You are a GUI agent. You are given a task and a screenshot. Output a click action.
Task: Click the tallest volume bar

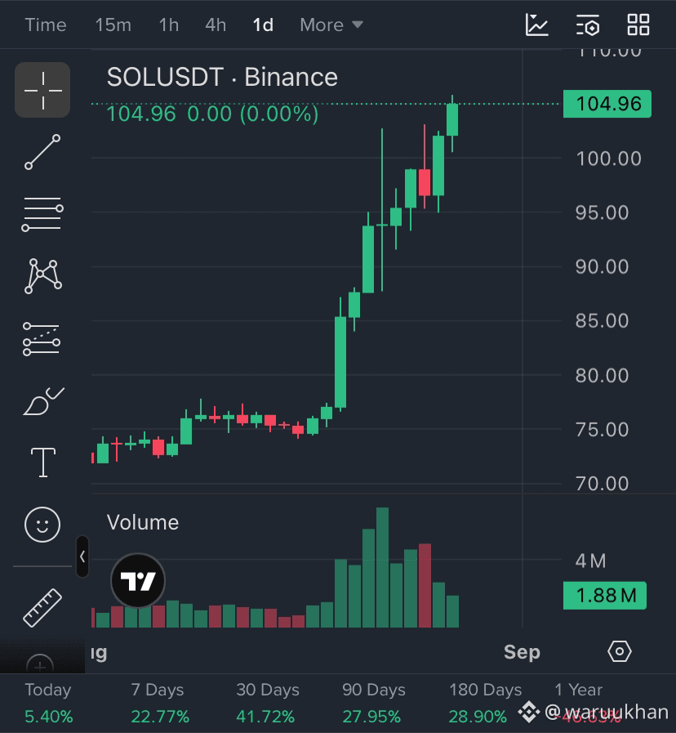coord(382,567)
